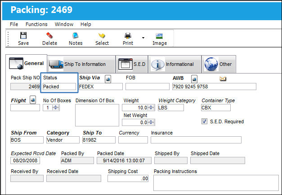Open the File menu
The height and width of the screenshot is (195, 282).
click(x=14, y=24)
